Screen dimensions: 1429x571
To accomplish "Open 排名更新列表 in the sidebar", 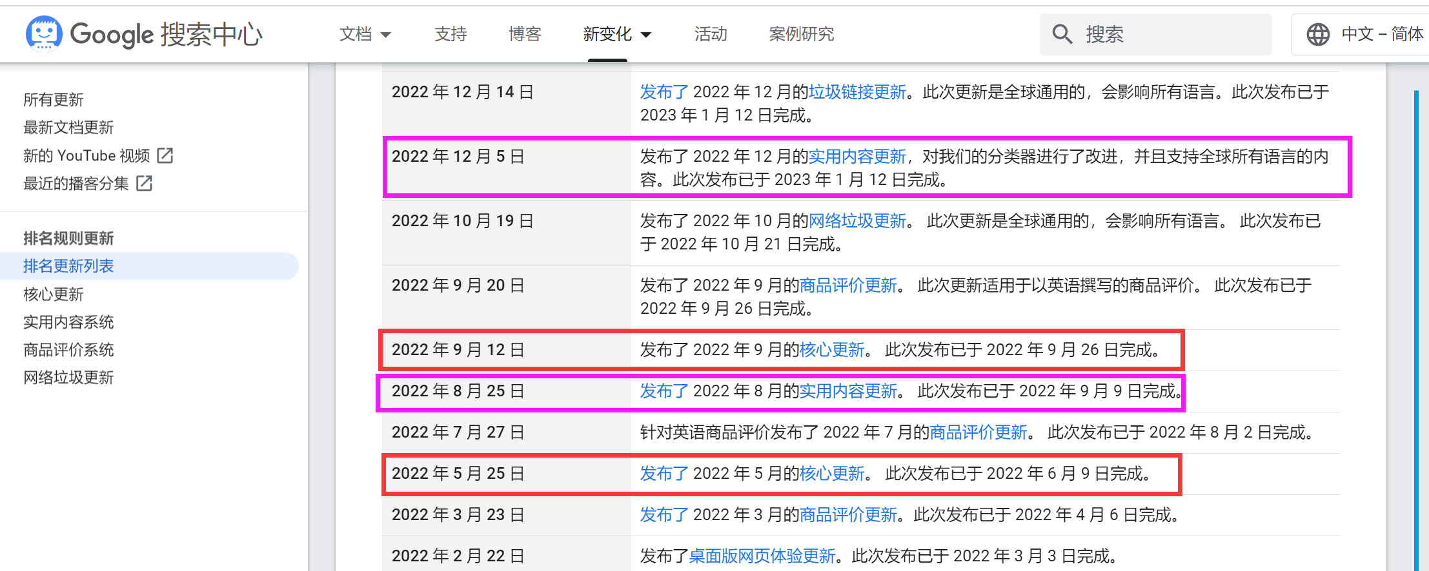I will pos(68,266).
